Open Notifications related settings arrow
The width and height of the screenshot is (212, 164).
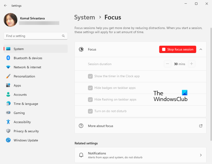(x=200, y=155)
